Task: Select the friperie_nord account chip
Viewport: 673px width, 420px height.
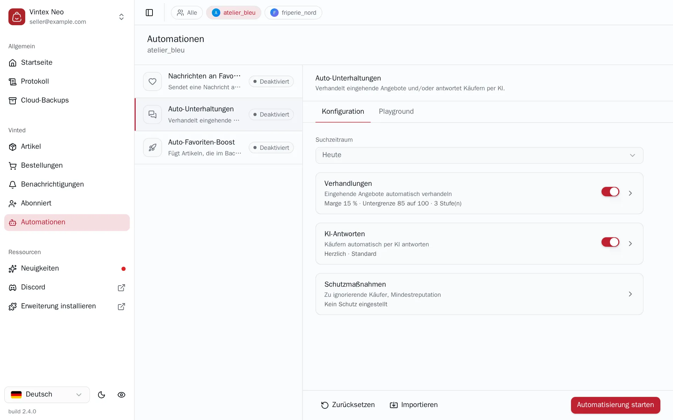Action: pos(293,13)
